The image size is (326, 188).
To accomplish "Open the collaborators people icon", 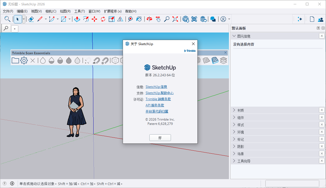I will [x=321, y=19].
